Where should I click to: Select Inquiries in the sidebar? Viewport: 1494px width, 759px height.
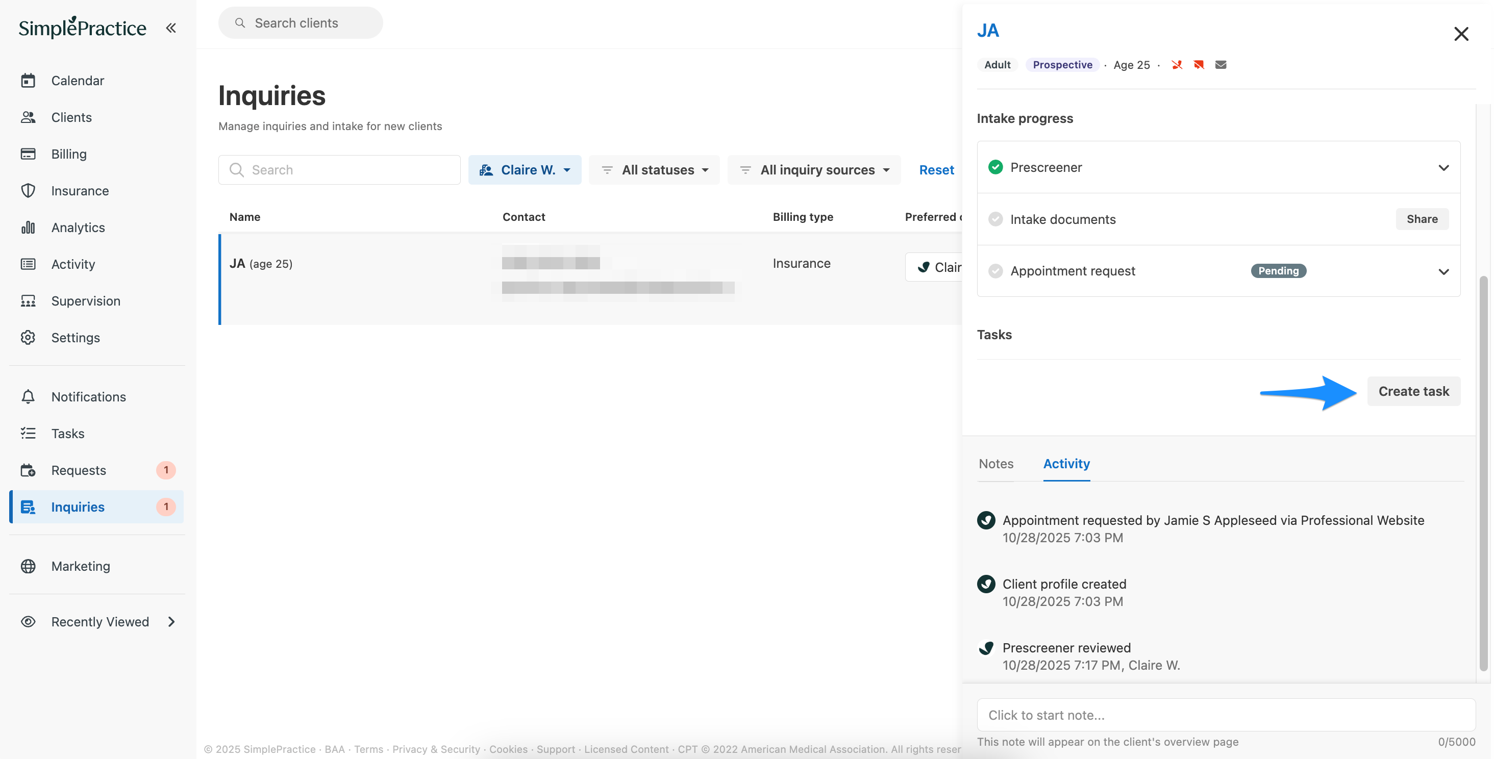(x=97, y=507)
